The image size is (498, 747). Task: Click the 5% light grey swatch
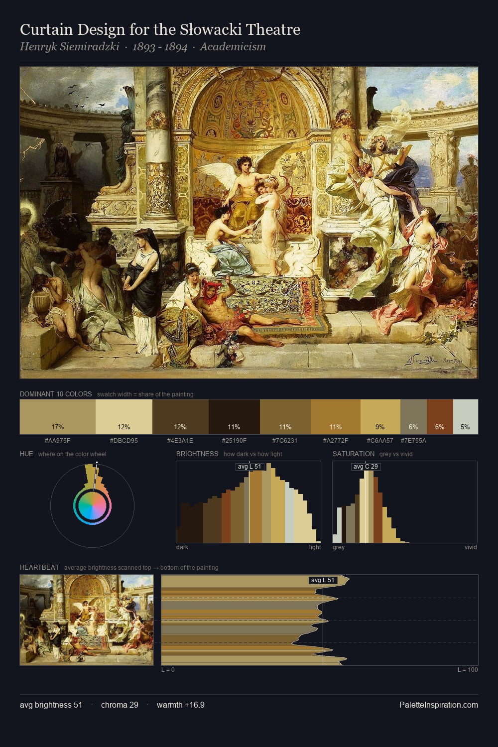click(x=466, y=416)
